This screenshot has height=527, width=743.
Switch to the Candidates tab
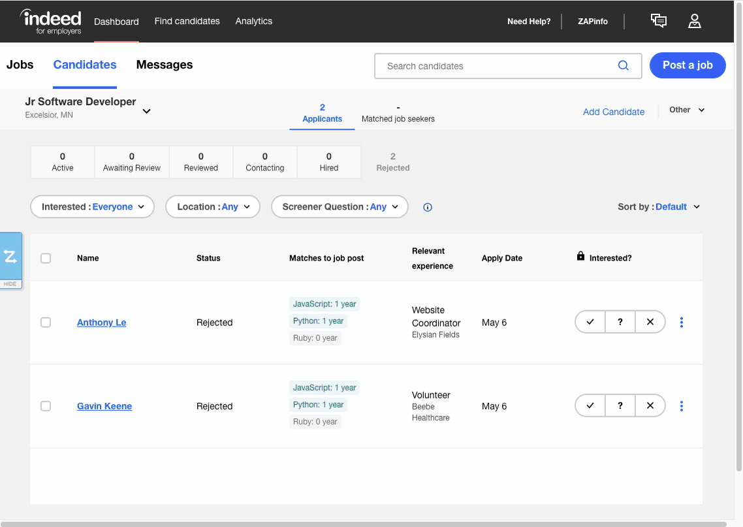85,65
